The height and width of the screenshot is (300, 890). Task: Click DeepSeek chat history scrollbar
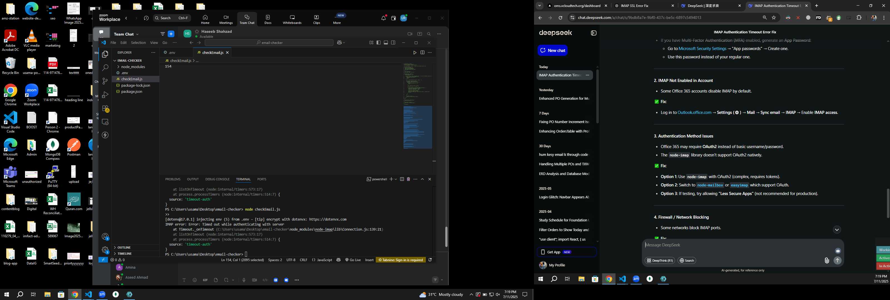(597, 97)
